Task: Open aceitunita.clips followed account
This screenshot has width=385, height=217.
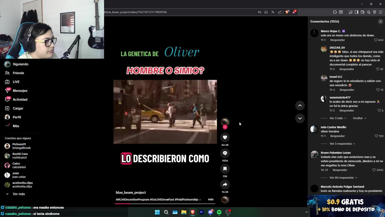Action: (19, 185)
